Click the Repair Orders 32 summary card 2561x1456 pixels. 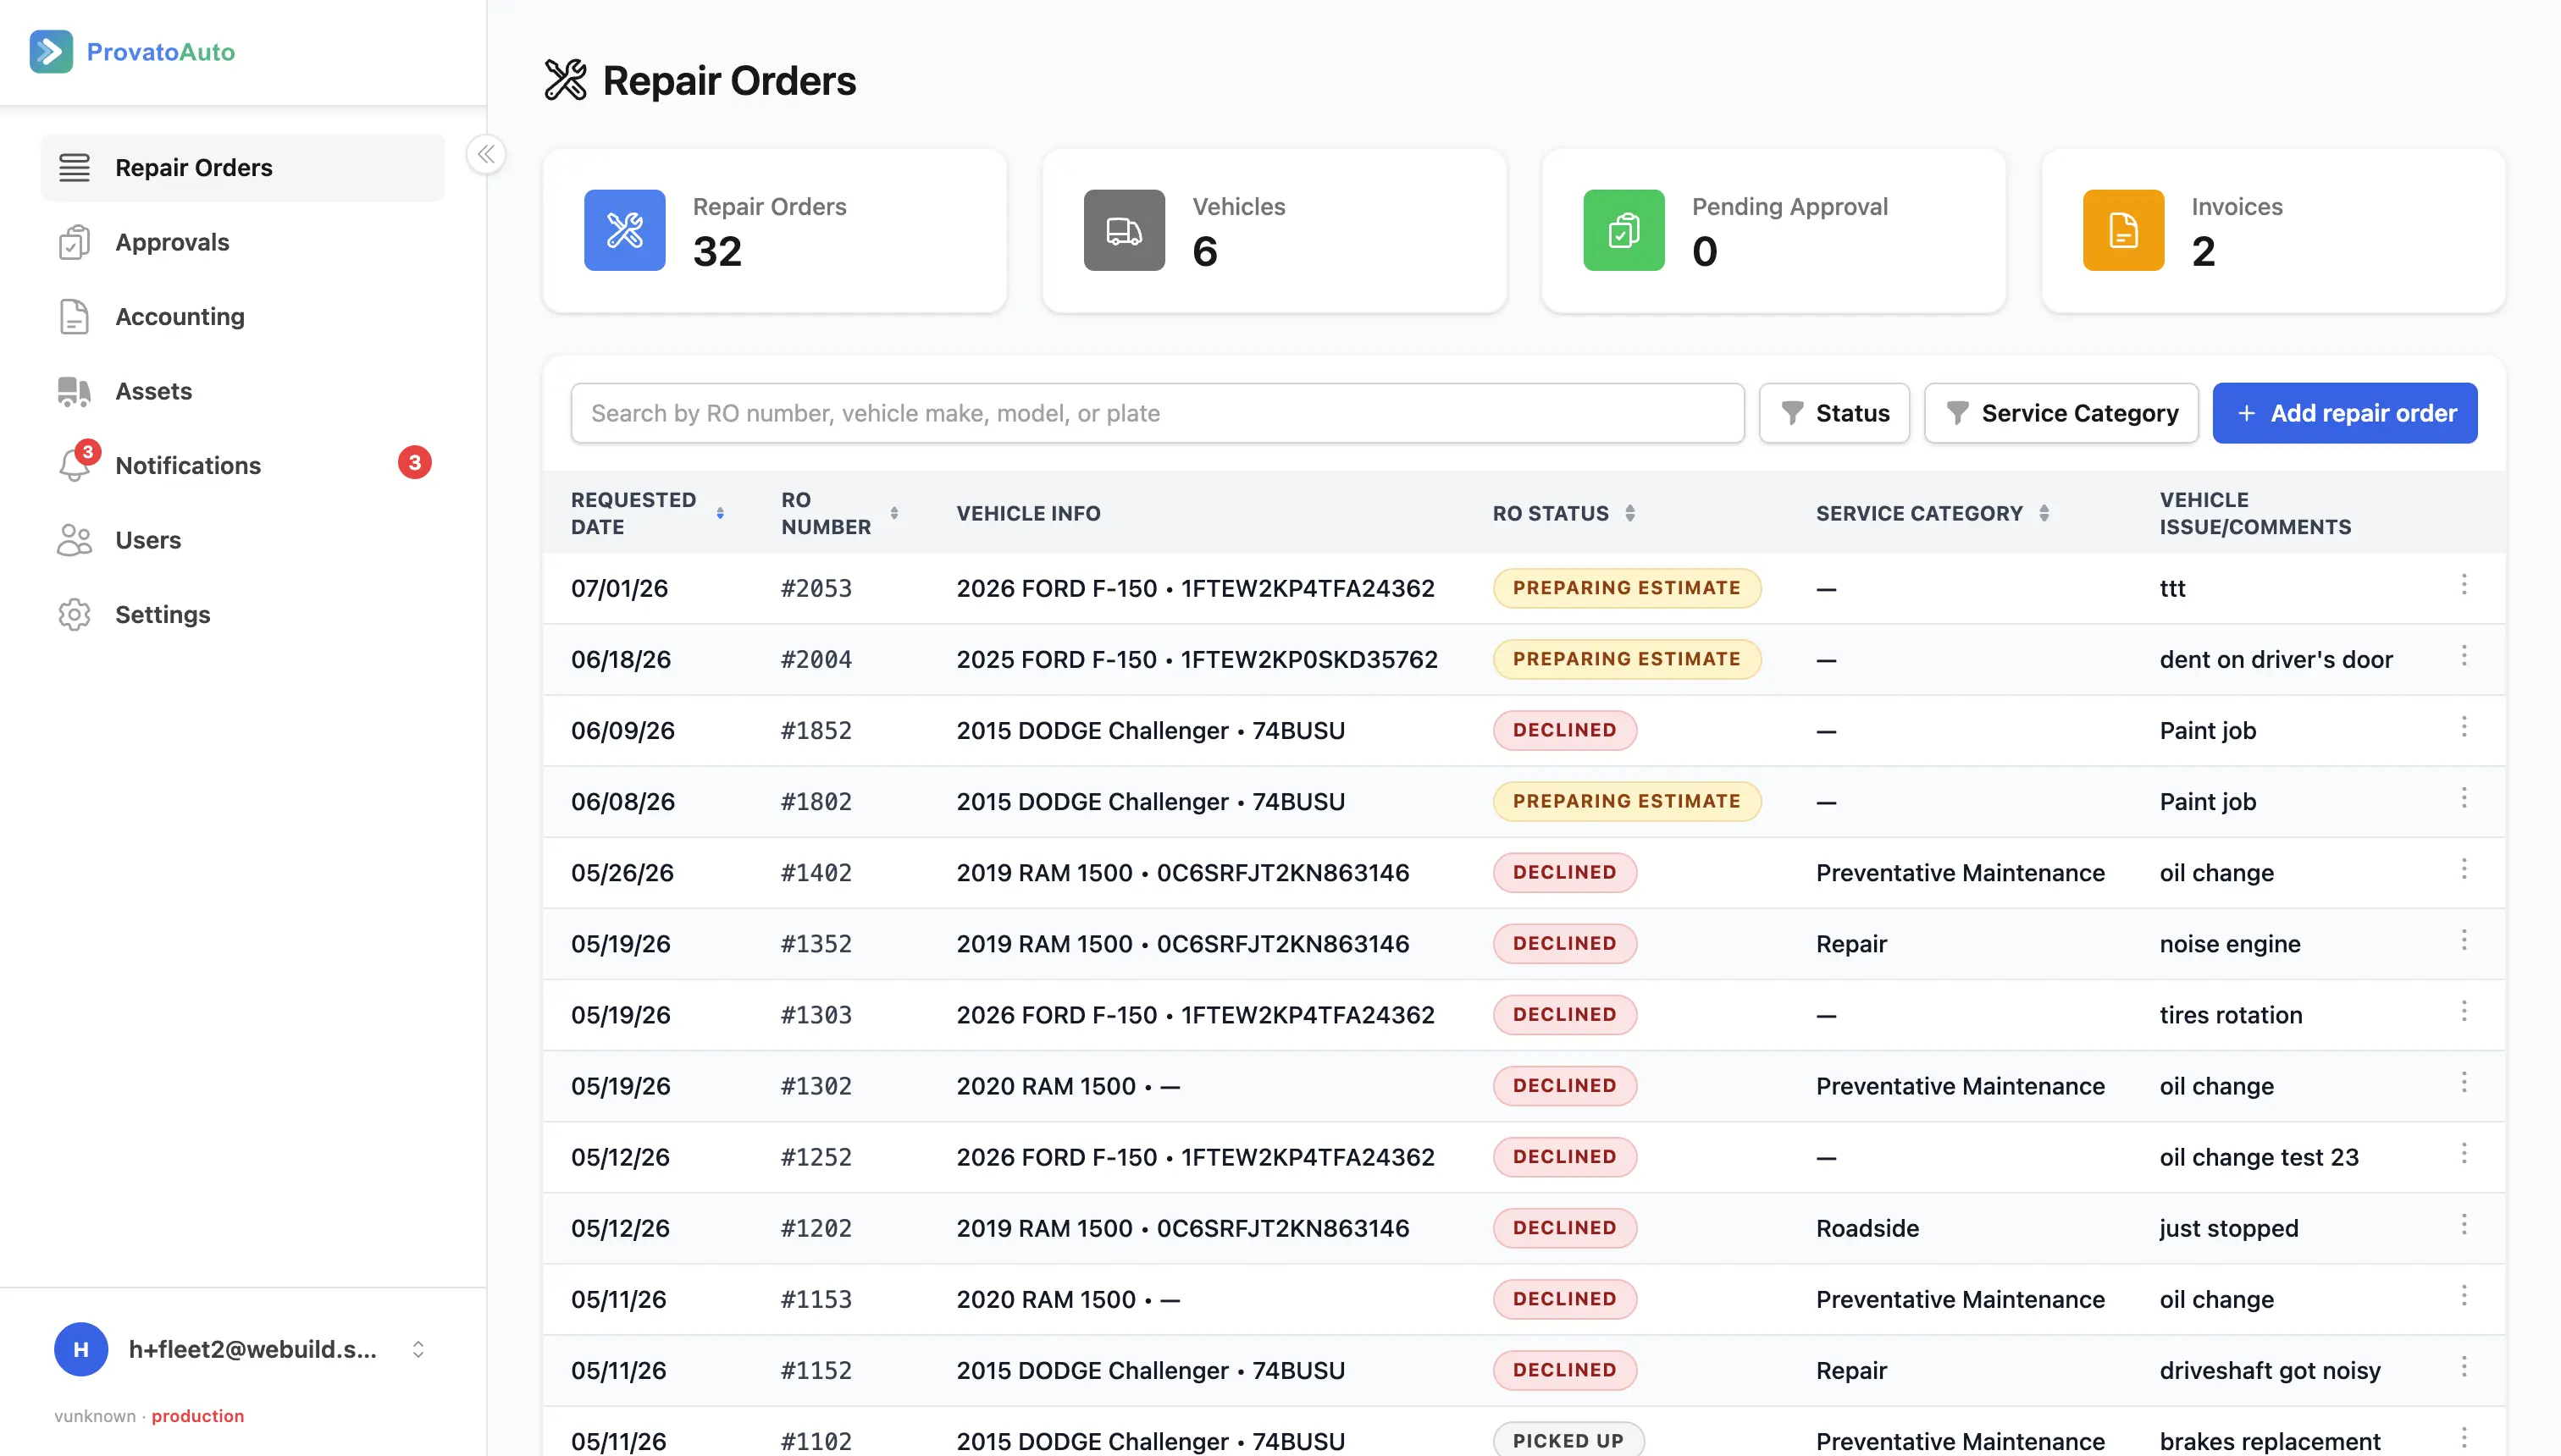pos(774,231)
